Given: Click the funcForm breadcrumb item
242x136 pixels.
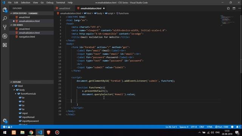Looking at the screenshot, I should 123,14.
